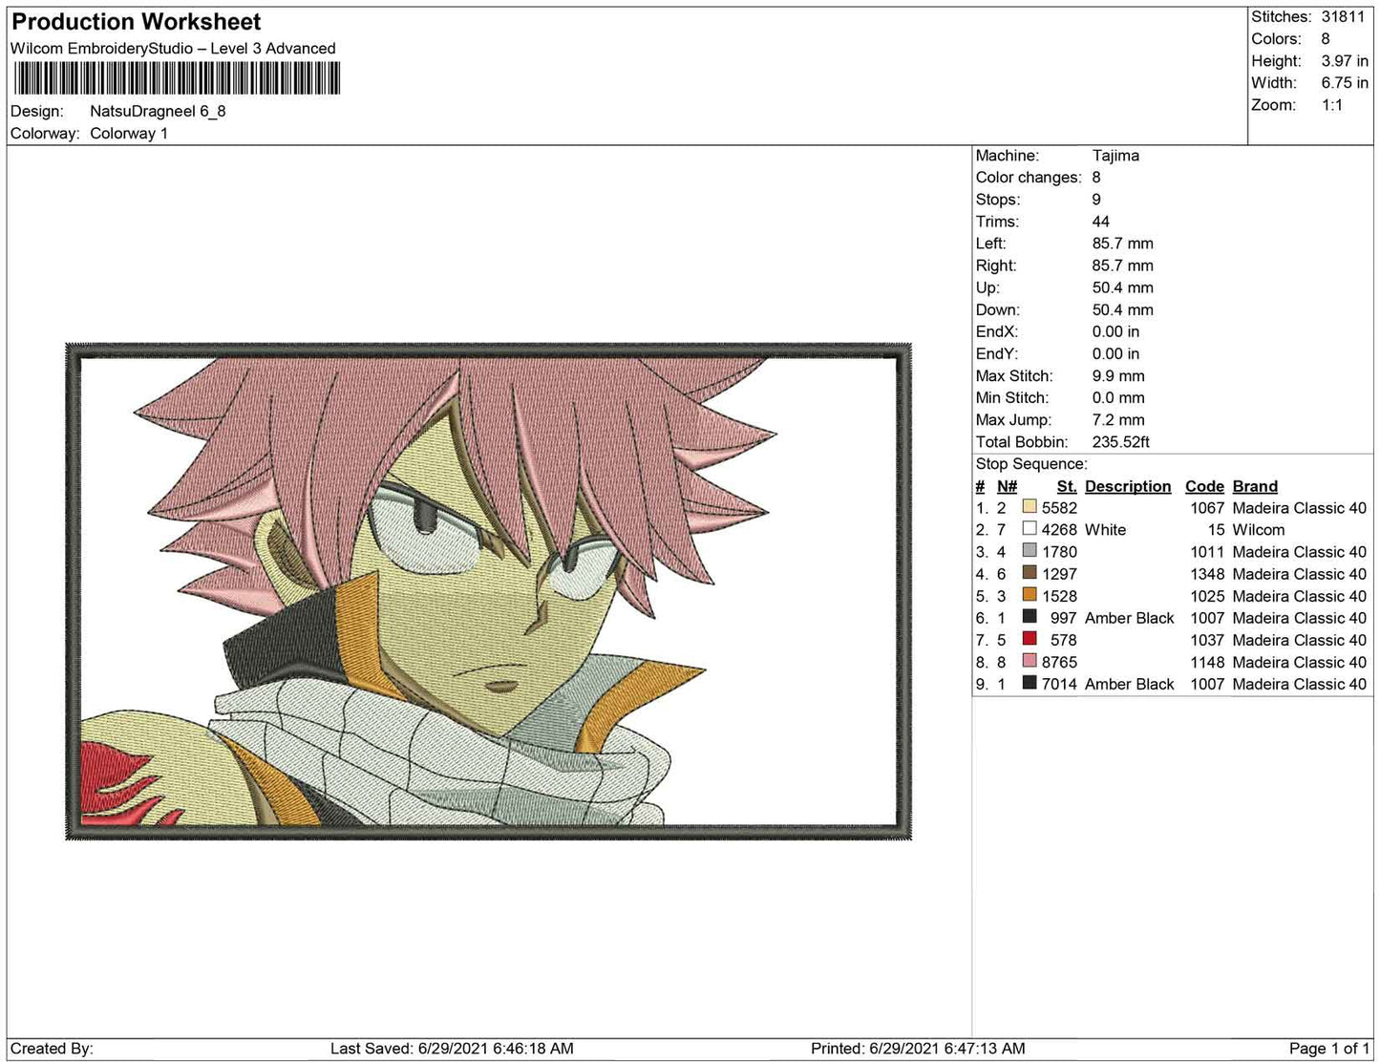Select the 'Wilcom' brand in stop 2

pyautogui.click(x=1259, y=530)
